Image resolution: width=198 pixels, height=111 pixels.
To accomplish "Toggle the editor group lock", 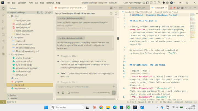I will (x=111, y=8).
